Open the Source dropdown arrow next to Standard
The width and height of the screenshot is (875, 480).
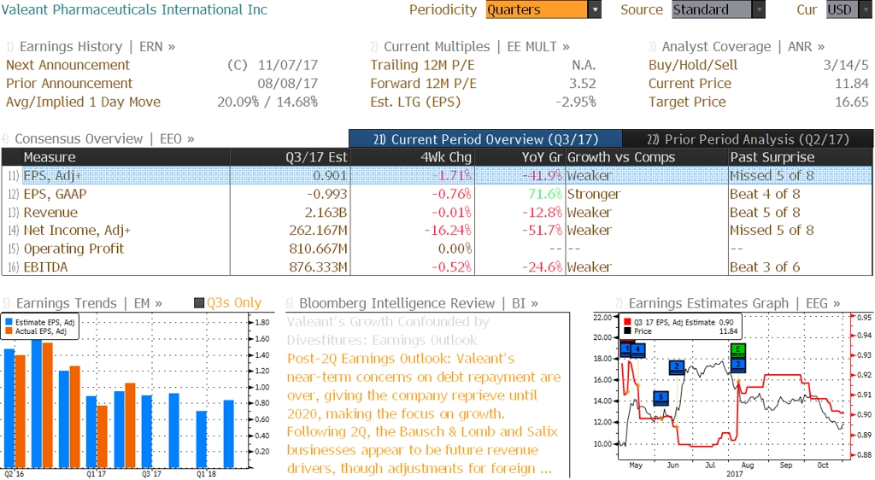[759, 9]
